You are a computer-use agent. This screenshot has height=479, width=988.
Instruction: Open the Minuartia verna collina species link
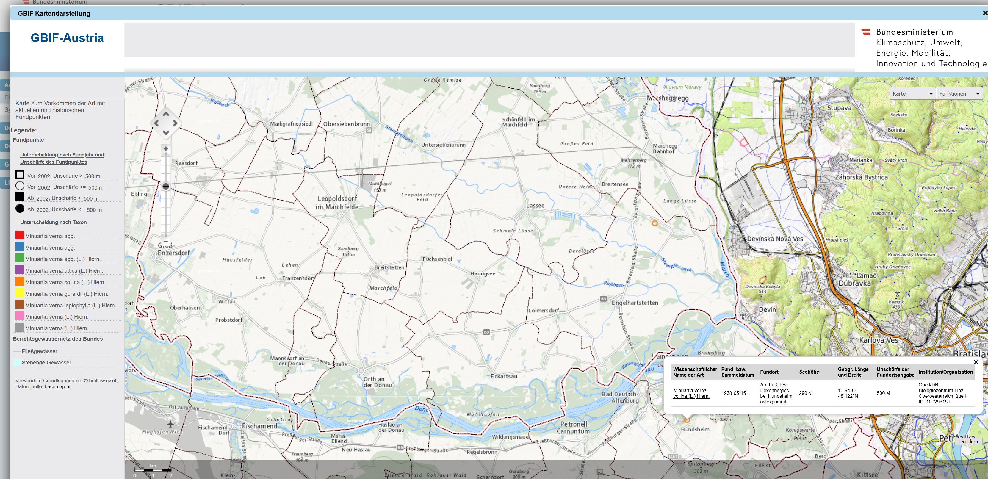pos(691,393)
